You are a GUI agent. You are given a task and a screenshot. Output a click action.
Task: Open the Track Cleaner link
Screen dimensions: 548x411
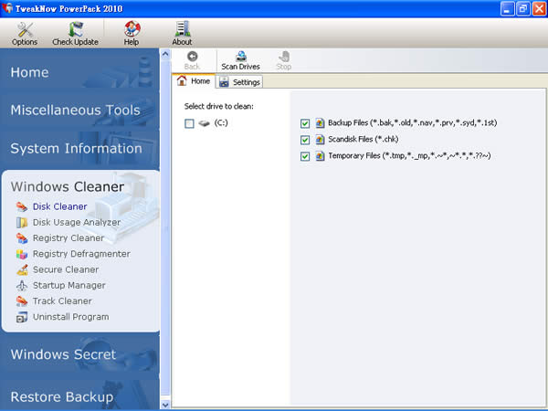click(62, 300)
